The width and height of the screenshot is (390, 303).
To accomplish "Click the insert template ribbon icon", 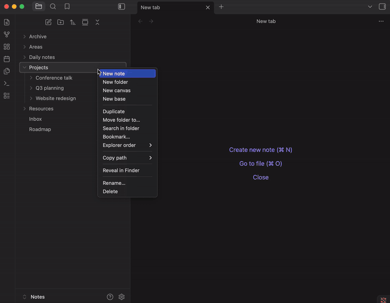I will 7,71.
